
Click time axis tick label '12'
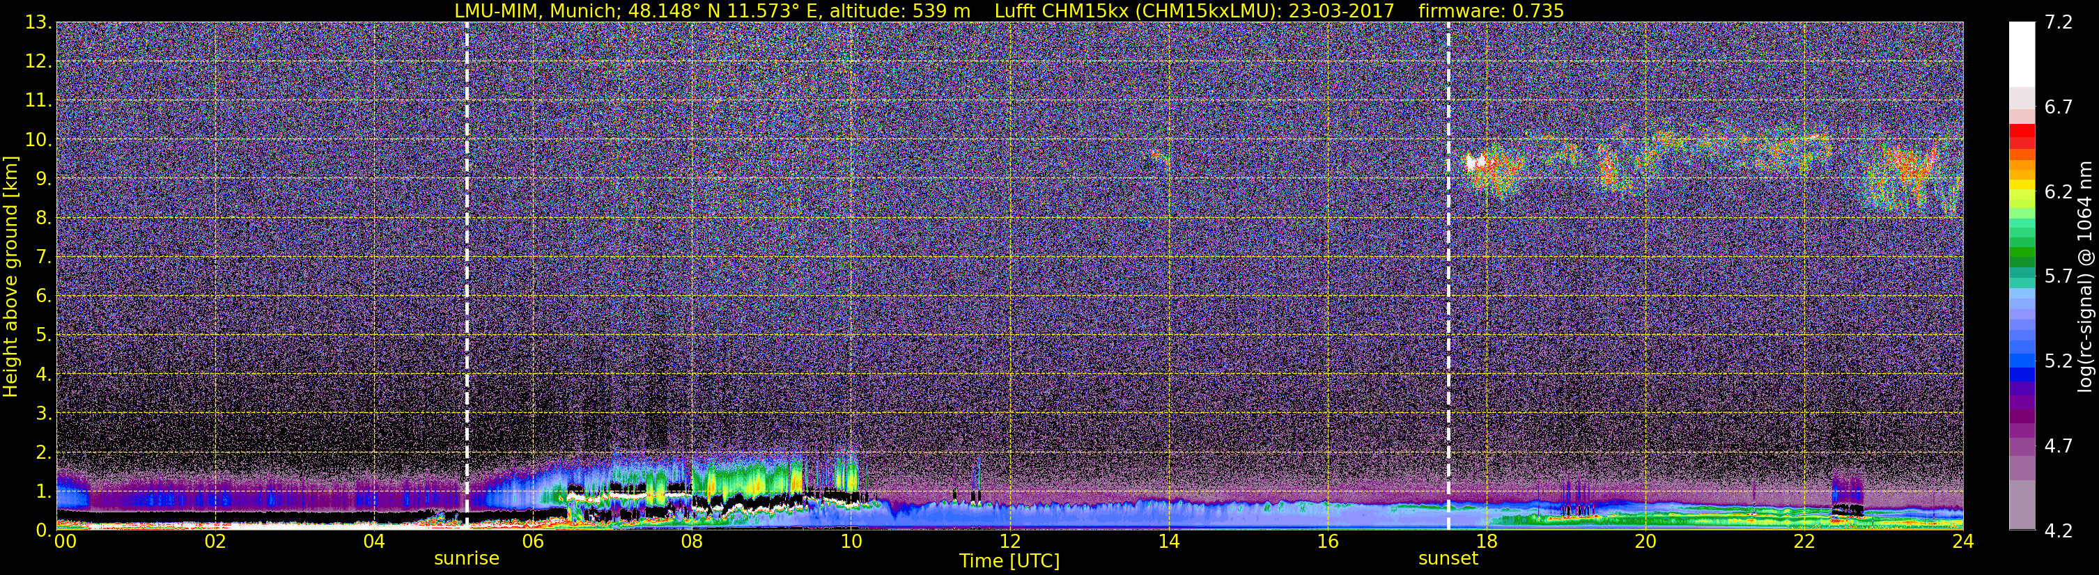pyautogui.click(x=1009, y=542)
